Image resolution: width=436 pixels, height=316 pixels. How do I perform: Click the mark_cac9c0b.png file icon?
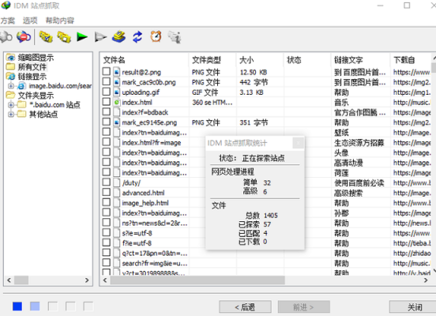117,82
